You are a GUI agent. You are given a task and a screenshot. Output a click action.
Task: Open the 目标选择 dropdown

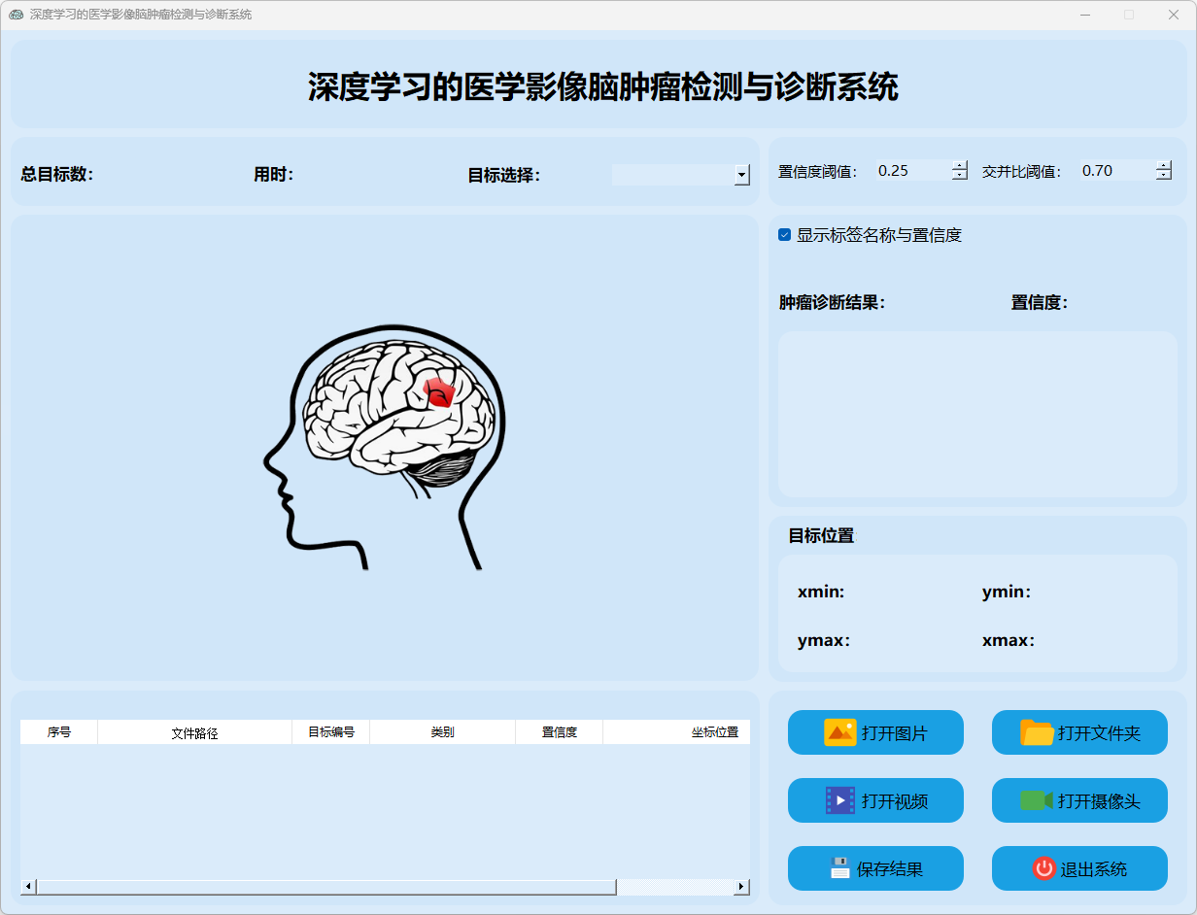742,175
